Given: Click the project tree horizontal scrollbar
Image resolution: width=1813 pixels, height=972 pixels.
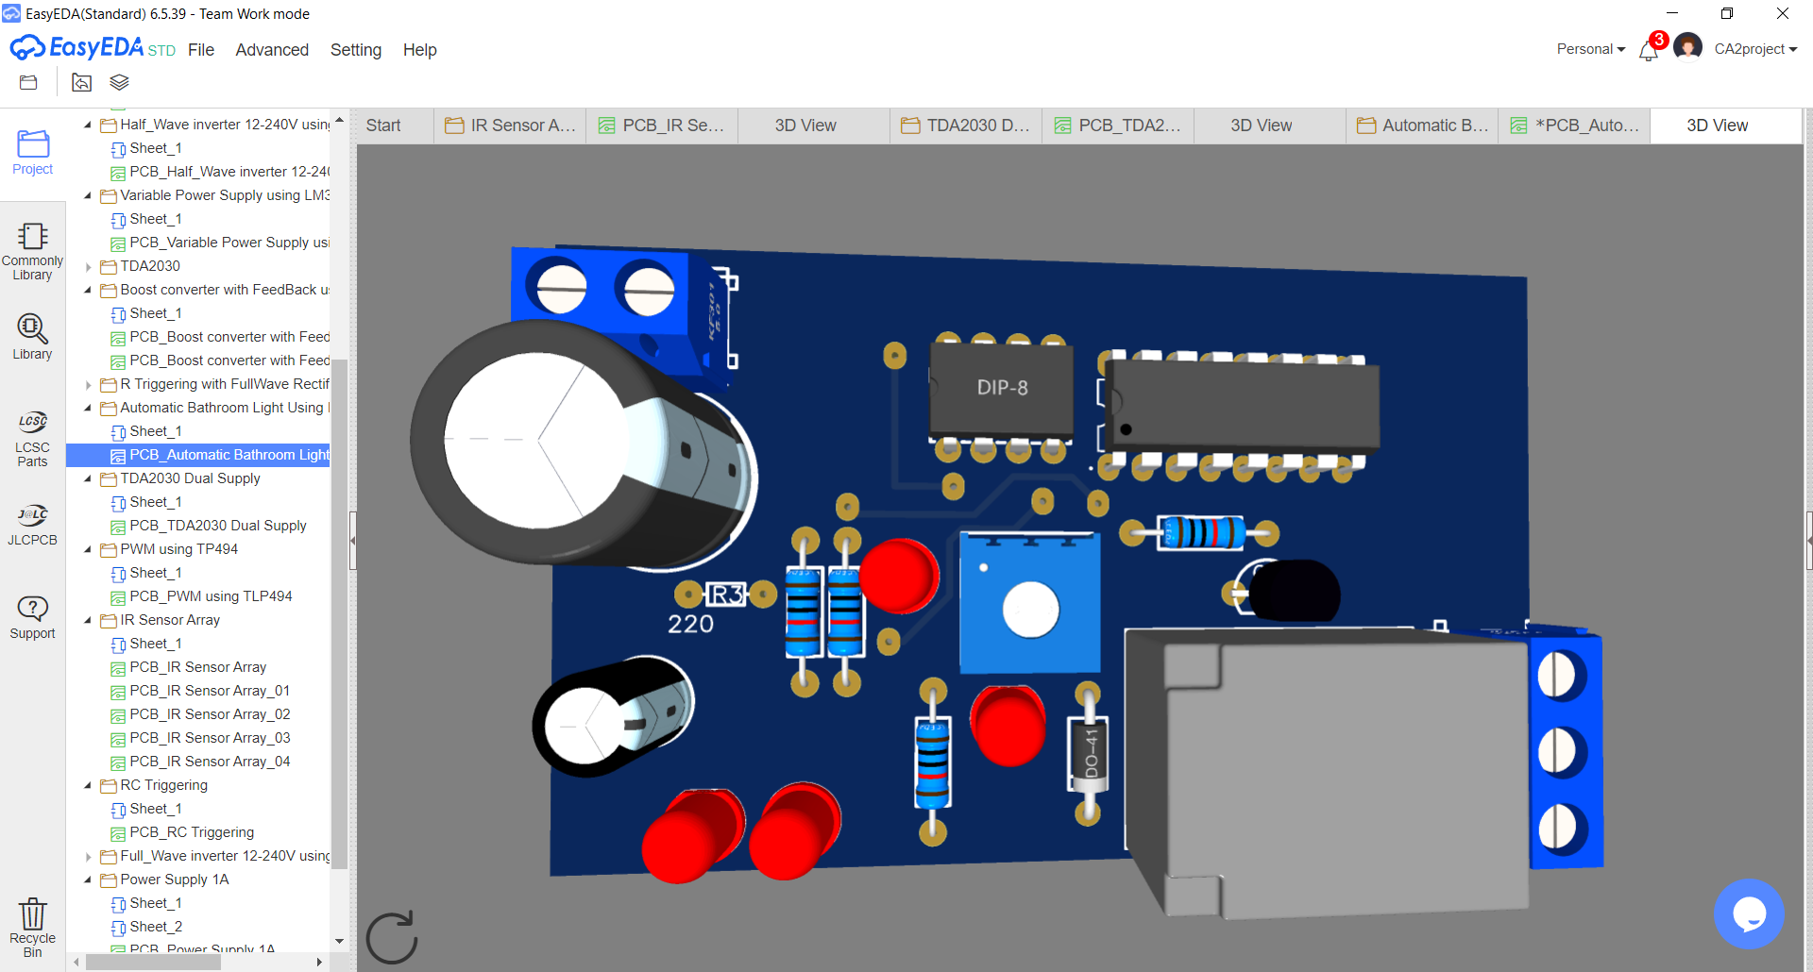Looking at the screenshot, I should click(x=153, y=963).
